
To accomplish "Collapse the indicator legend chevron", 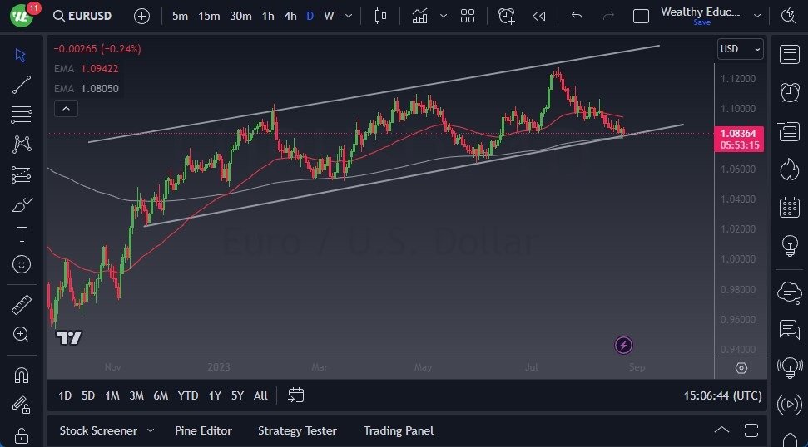I will (x=65, y=108).
